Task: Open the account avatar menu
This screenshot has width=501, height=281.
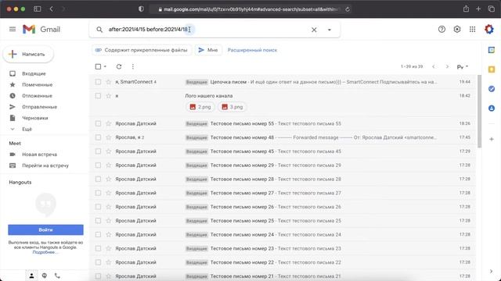Action: click(488, 30)
